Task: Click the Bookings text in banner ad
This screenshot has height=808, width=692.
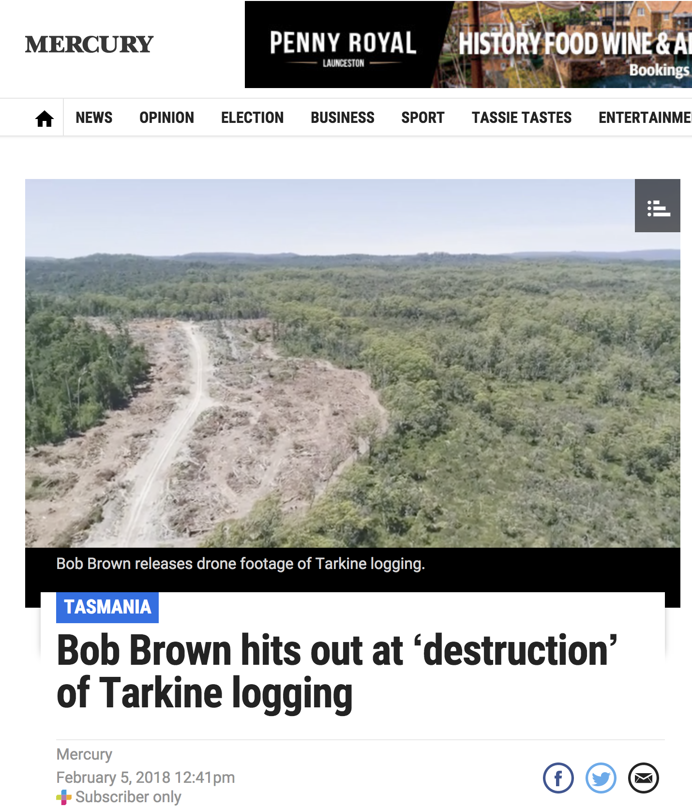Action: (659, 70)
